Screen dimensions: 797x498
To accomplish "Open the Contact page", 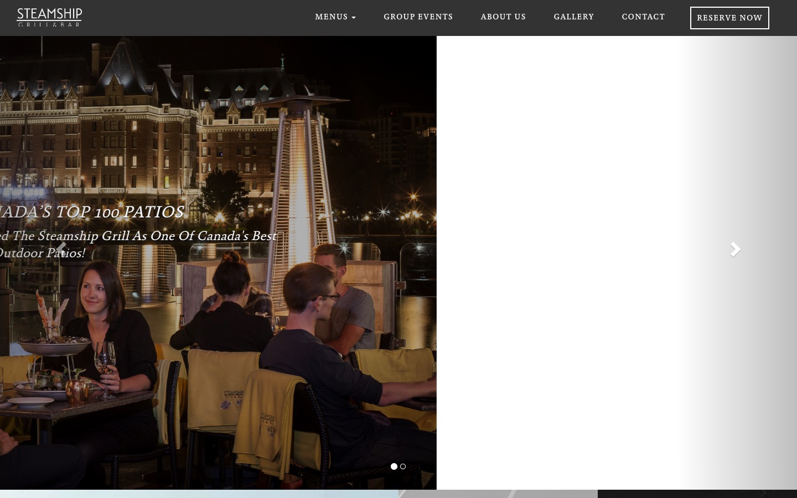I will 643,17.
